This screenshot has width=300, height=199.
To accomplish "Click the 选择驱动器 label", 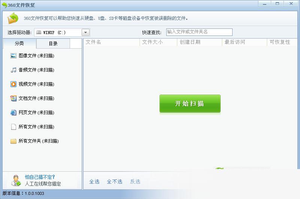I will [x=19, y=33].
